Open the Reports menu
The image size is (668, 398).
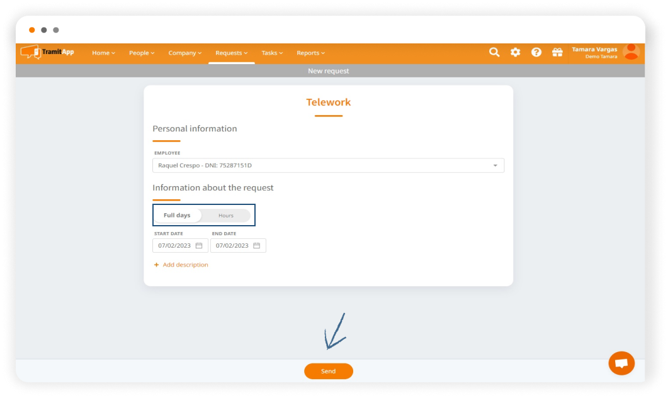point(310,53)
